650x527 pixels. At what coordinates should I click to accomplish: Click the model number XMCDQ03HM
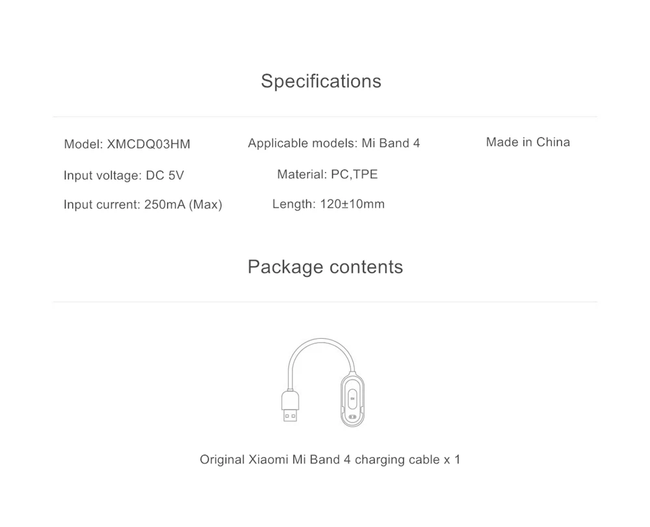148,144
